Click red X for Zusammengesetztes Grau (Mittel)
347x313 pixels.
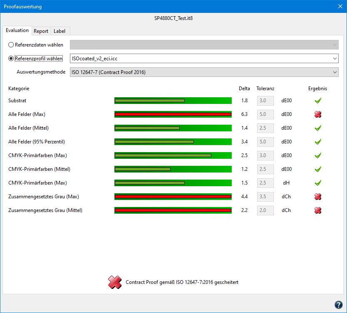pos(318,210)
